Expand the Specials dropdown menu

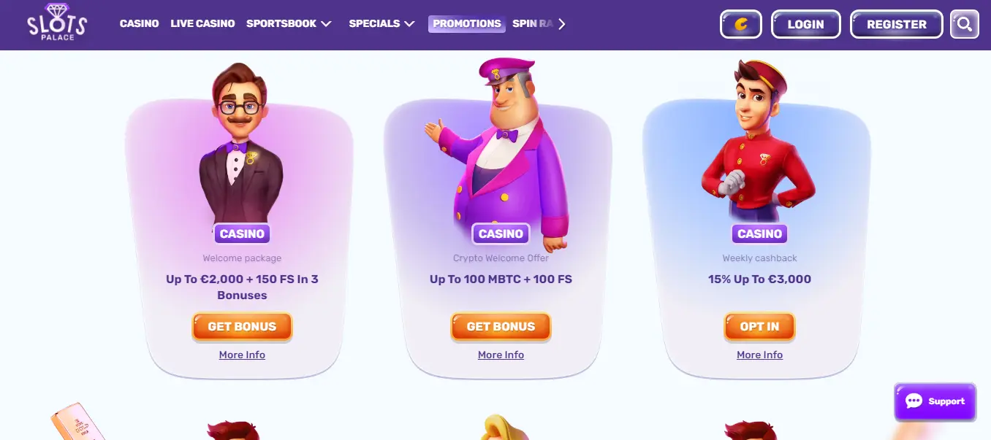pos(381,23)
